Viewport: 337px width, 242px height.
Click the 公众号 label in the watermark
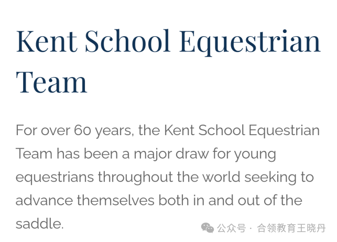231,228
